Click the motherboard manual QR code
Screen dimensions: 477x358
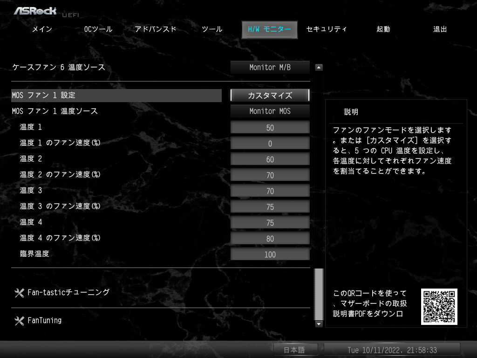tap(439, 307)
